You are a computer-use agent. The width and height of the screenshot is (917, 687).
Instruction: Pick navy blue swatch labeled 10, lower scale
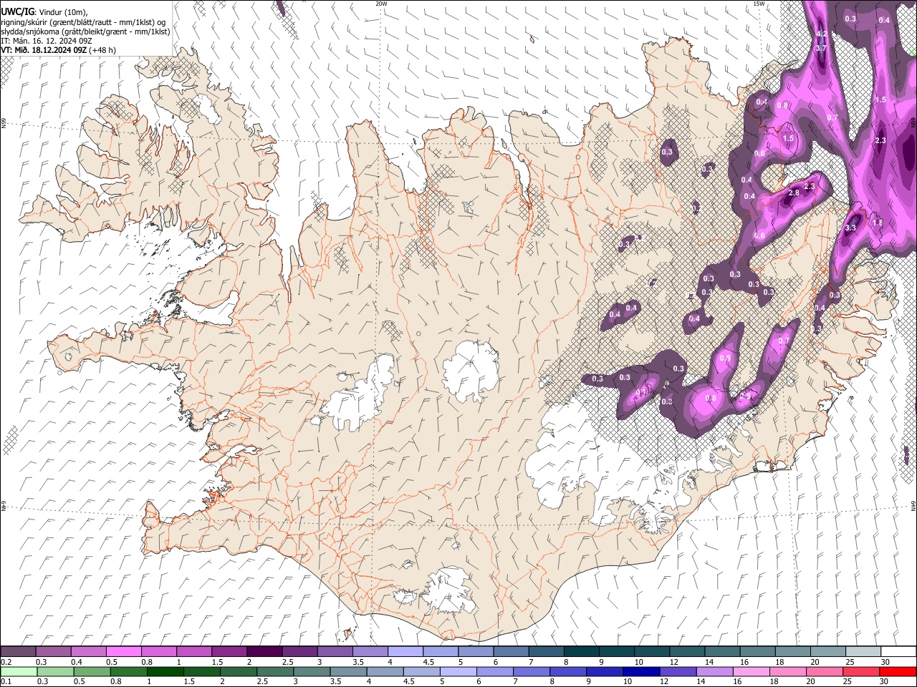click(640, 671)
